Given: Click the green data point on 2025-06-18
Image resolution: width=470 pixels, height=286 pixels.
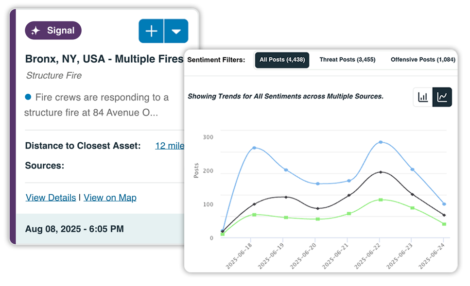Looking at the screenshot, I should (255, 214).
